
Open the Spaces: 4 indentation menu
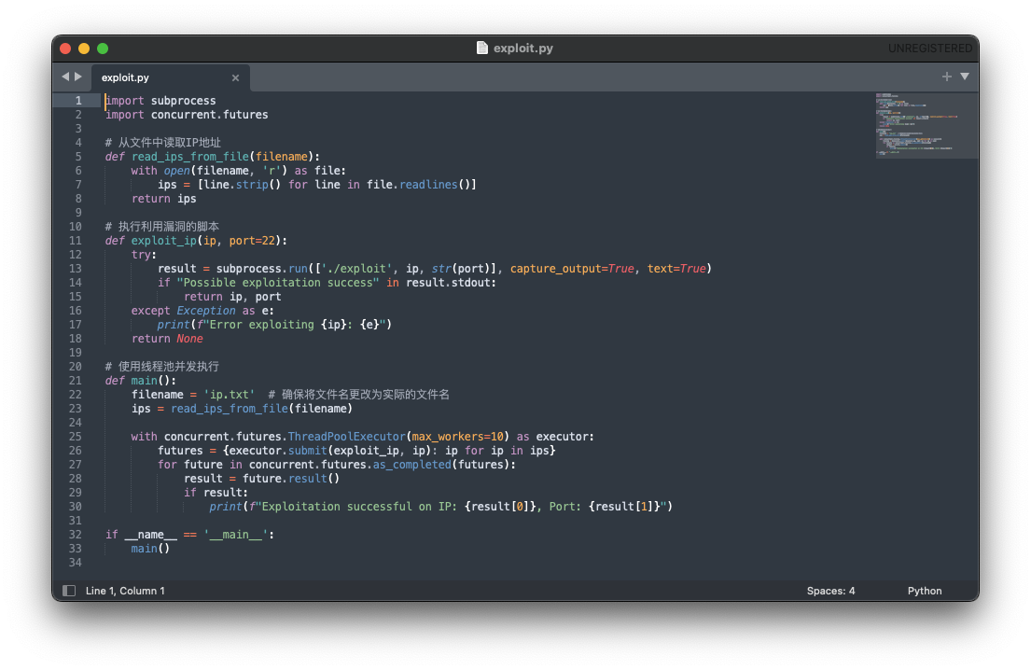point(830,591)
